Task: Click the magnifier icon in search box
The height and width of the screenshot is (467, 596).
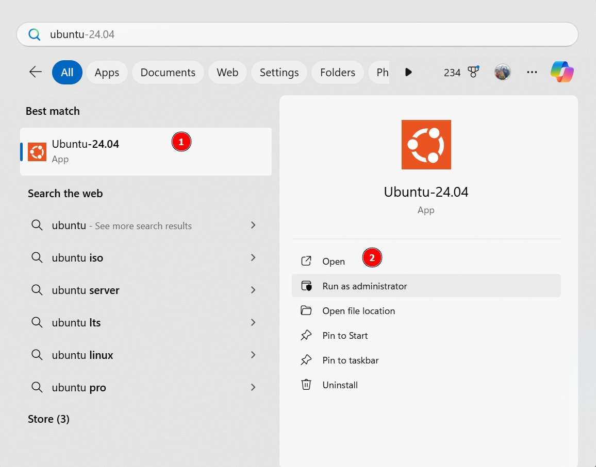Action: pos(35,34)
